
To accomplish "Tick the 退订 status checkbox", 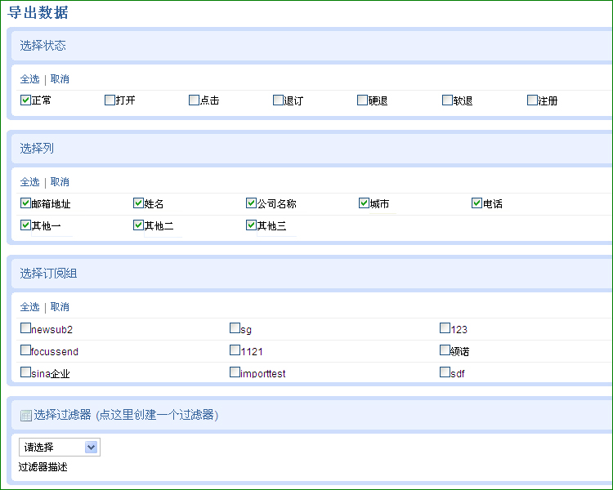I will point(278,100).
